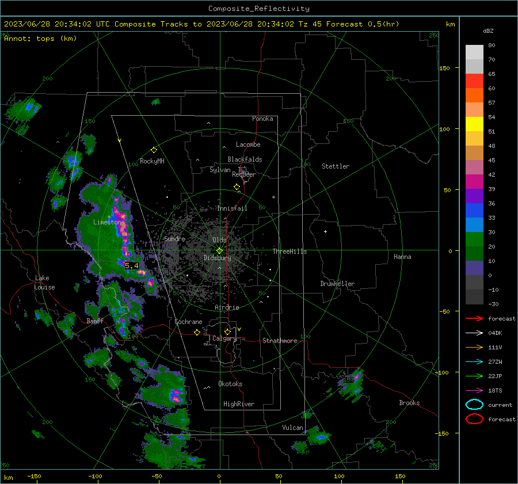Click the magenta 18TS arrow legend icon
Screen dimensions: 518x484
coord(474,391)
